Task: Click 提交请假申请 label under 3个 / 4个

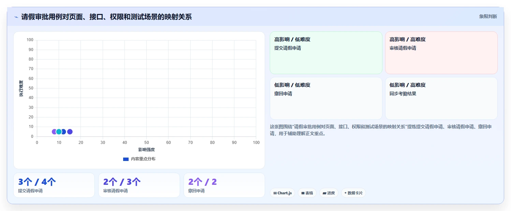Action: point(30,191)
